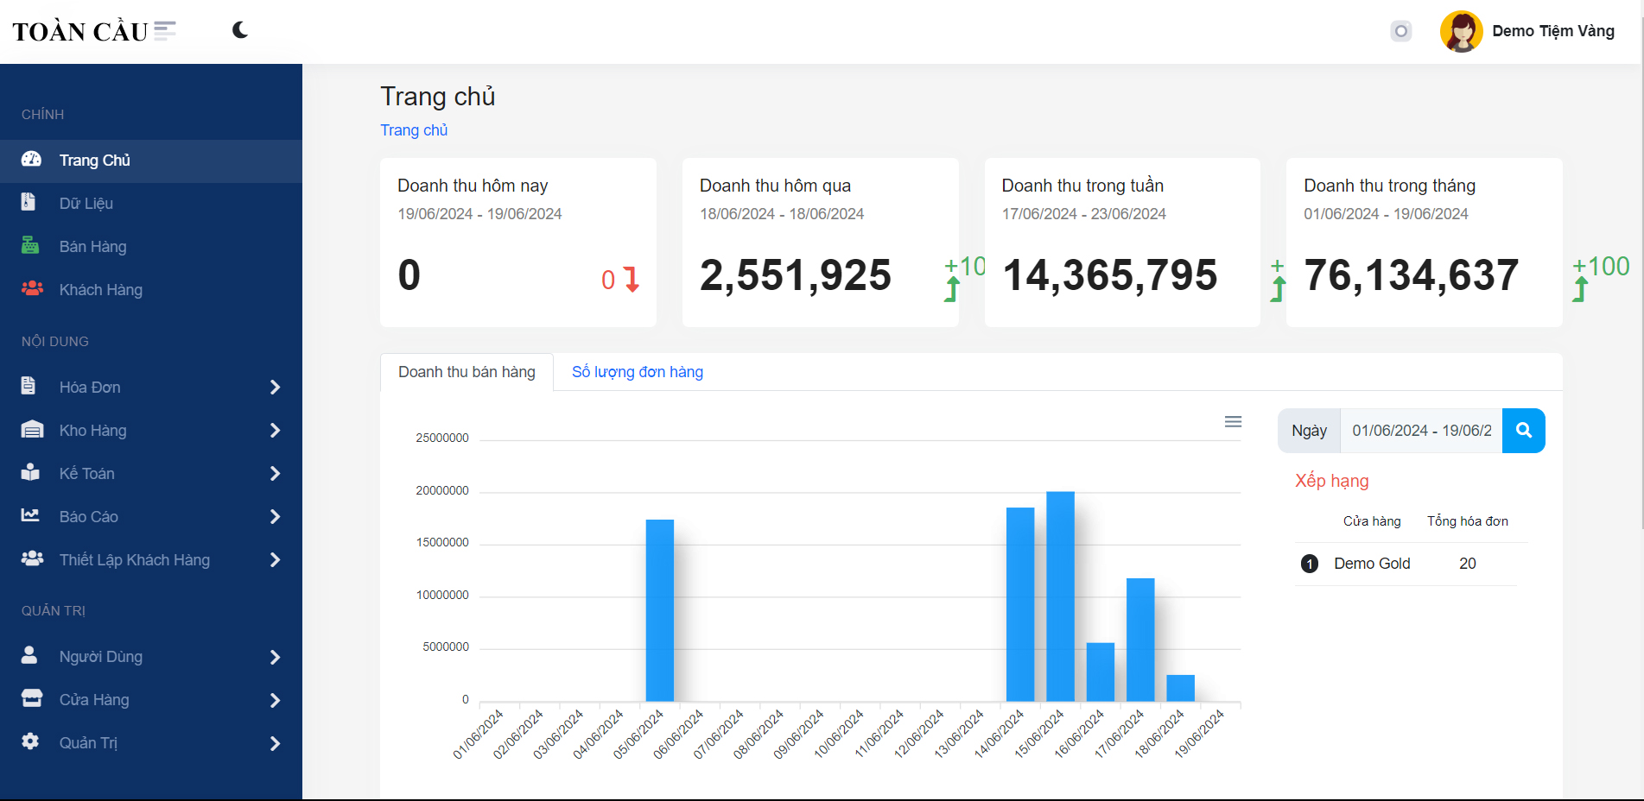This screenshot has height=801, width=1644.
Task: Click the Khách Hàng people icon
Action: (32, 288)
